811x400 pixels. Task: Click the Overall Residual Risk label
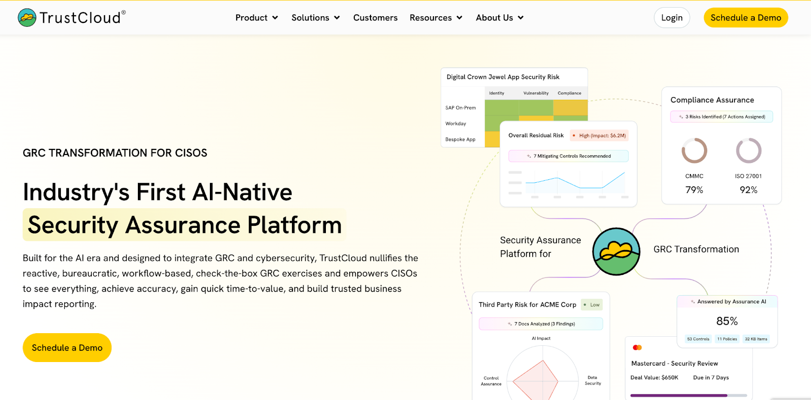point(536,135)
